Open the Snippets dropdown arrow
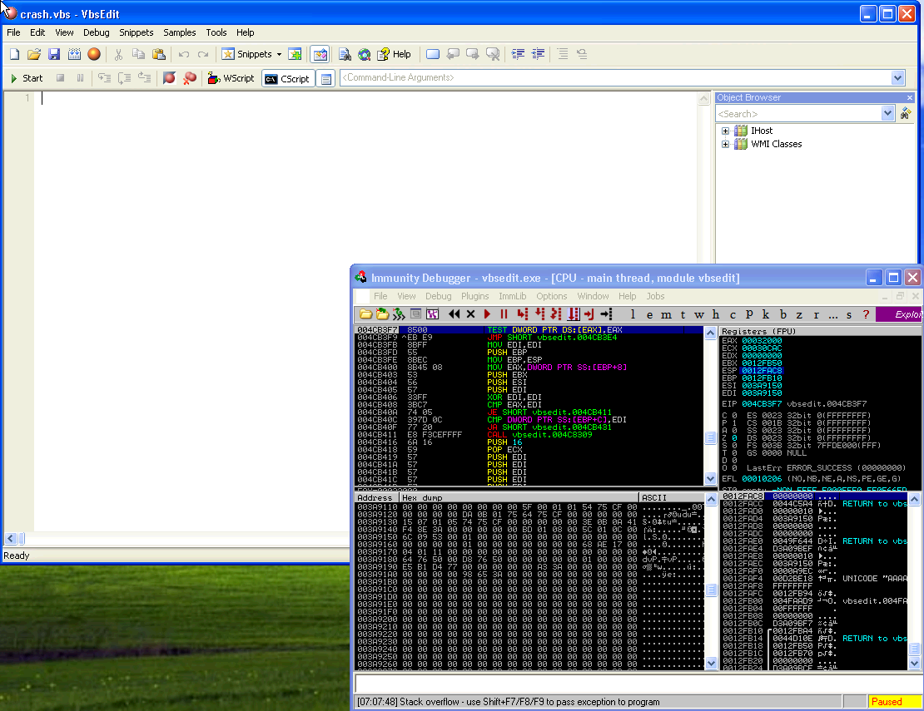Image resolution: width=924 pixels, height=711 pixels. 280,54
